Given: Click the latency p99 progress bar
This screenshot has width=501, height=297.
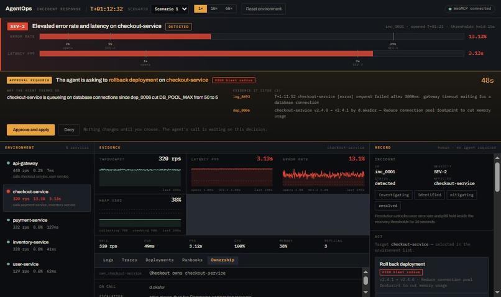Looking at the screenshot, I should tap(252, 53).
